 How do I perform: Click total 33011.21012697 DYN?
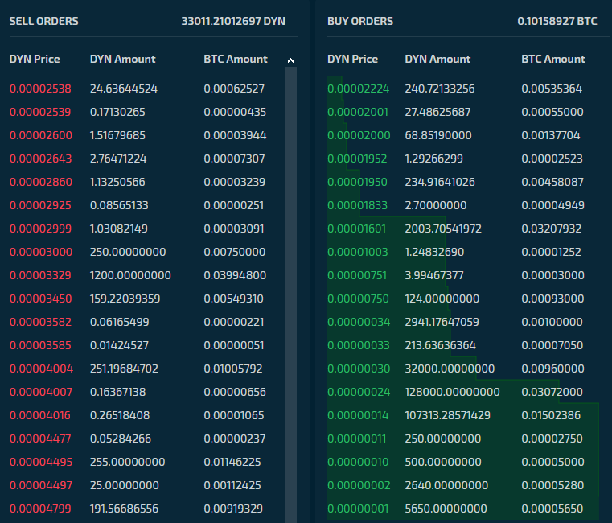tap(233, 21)
